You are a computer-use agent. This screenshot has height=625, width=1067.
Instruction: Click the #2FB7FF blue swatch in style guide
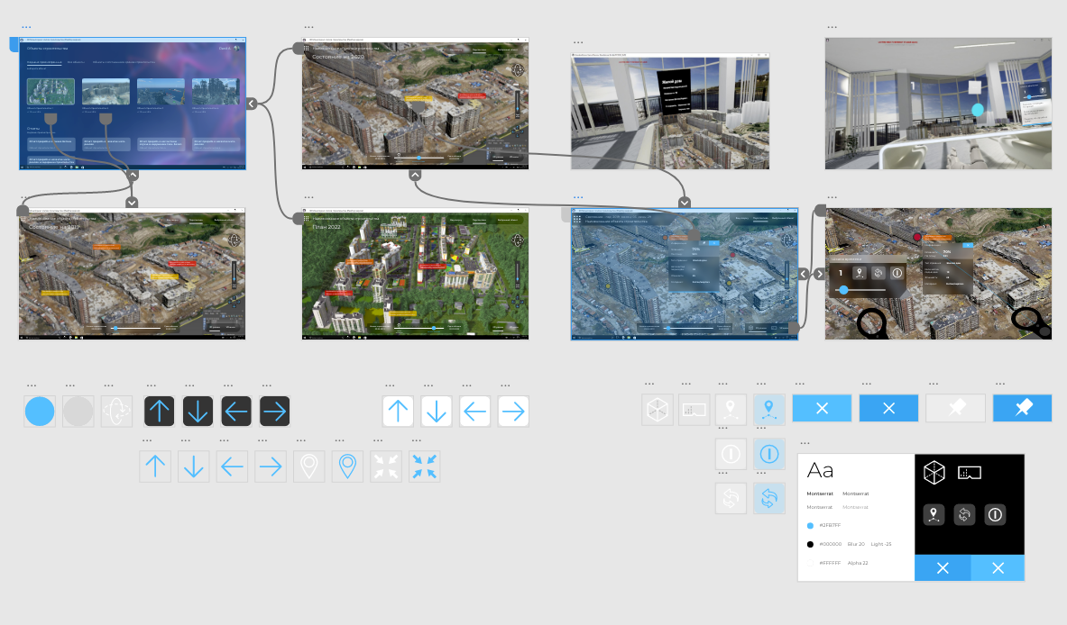(810, 526)
